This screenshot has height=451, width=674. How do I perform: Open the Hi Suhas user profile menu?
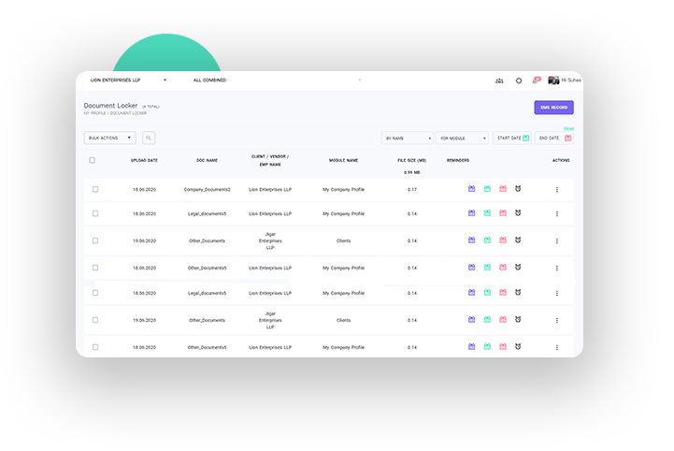(x=565, y=80)
